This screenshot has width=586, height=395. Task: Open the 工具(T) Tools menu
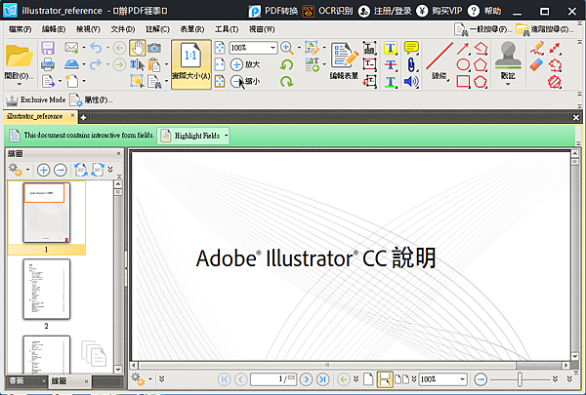227,29
